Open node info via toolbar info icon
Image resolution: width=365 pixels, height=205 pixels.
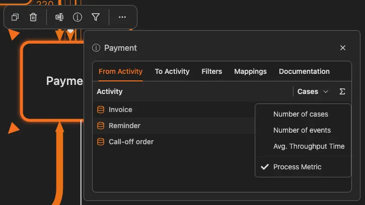tap(78, 17)
